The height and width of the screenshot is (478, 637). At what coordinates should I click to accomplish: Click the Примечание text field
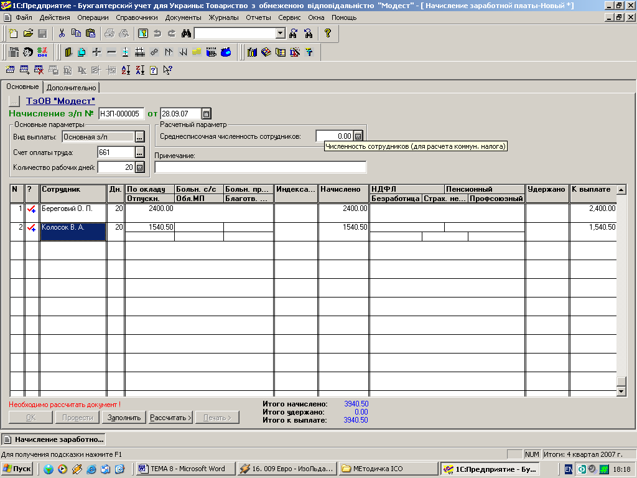click(261, 167)
